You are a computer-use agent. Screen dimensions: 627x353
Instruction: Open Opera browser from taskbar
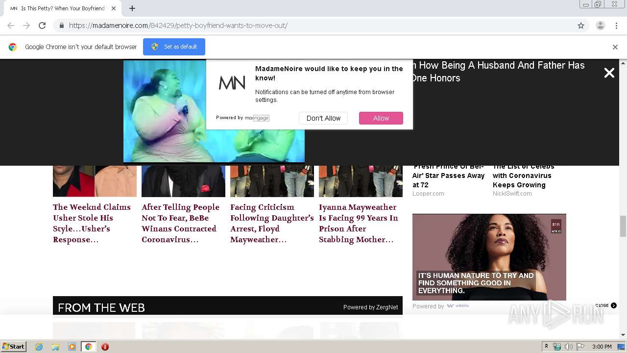tap(105, 347)
